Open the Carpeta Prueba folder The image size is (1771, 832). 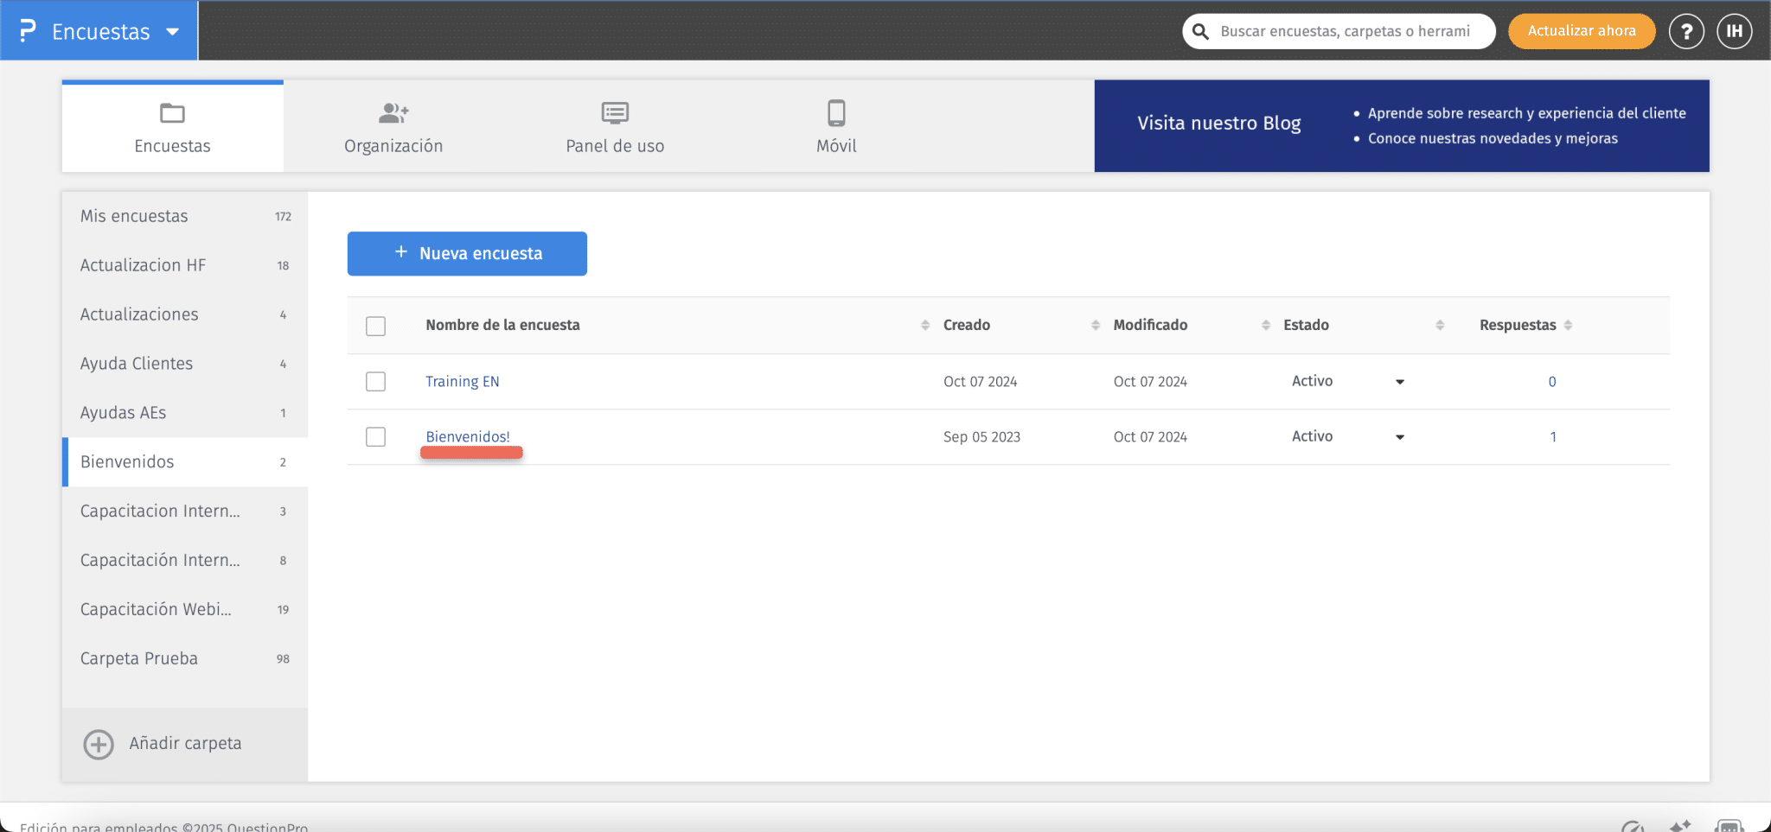(x=139, y=657)
